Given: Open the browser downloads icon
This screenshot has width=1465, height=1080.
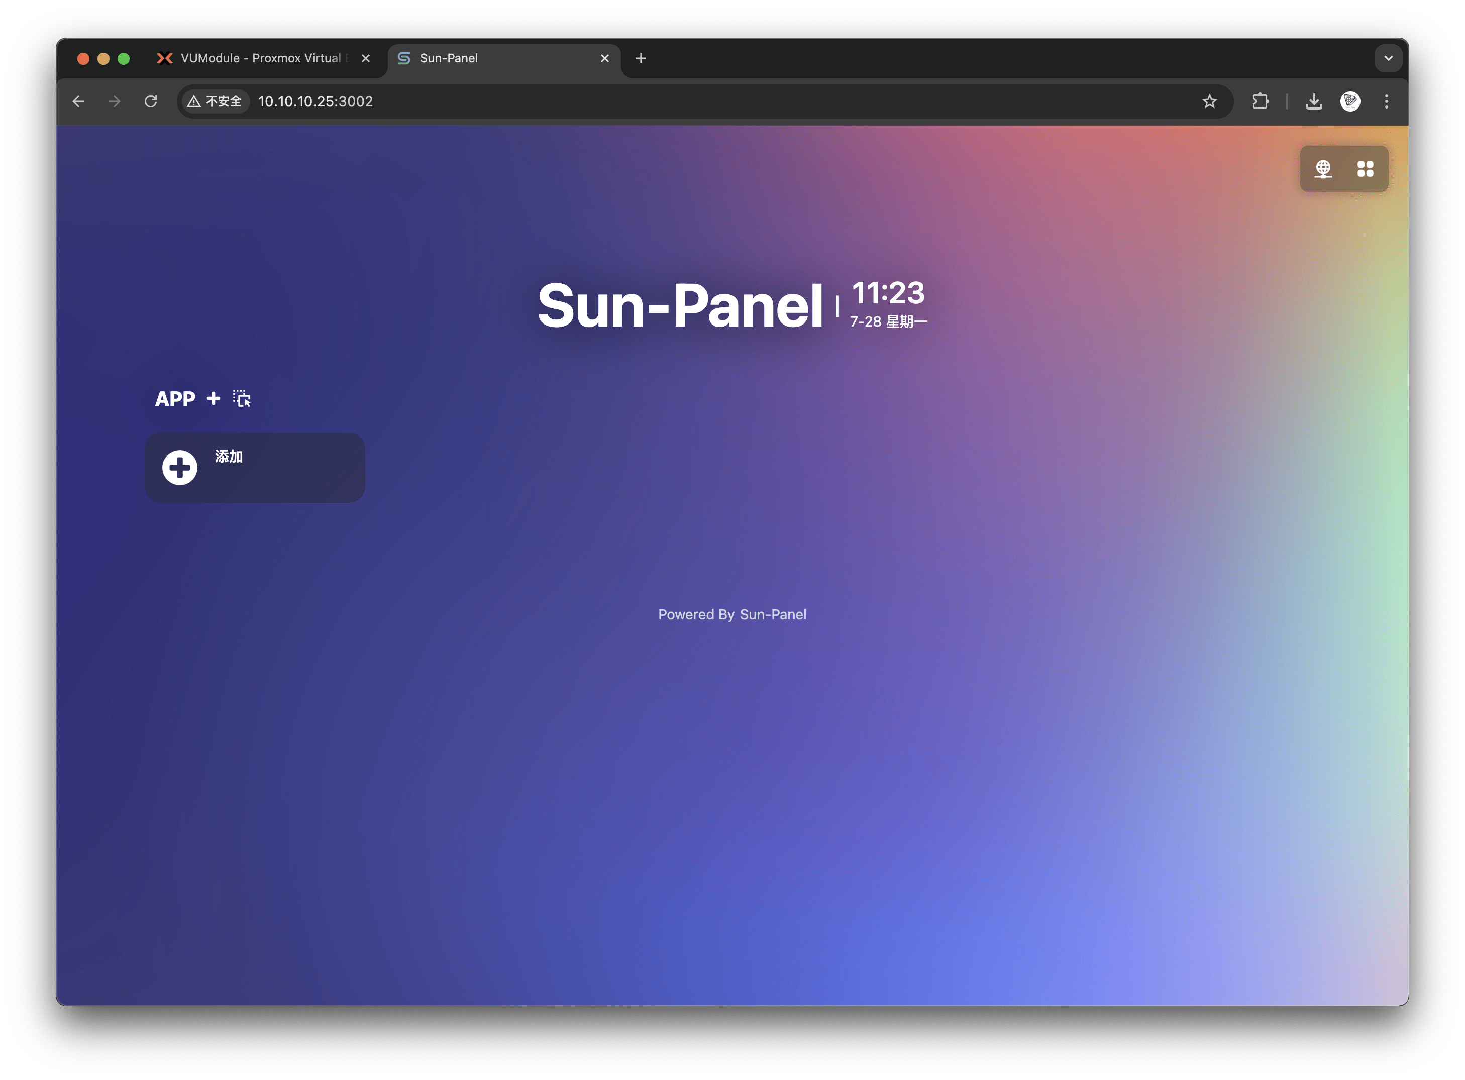Looking at the screenshot, I should [x=1313, y=101].
